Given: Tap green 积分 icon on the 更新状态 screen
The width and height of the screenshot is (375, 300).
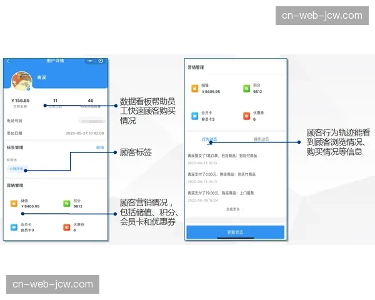Looking at the screenshot, I should [x=247, y=89].
